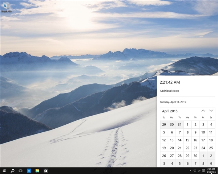Select April 2 in the calendar
The image size is (218, 174).
[x=195, y=124]
